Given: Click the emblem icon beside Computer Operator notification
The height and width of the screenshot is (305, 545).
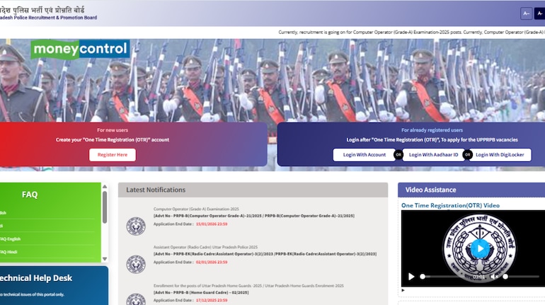Looking at the screenshot, I should click(136, 226).
